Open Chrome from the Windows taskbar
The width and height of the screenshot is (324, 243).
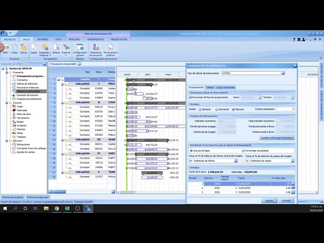(x=57, y=209)
